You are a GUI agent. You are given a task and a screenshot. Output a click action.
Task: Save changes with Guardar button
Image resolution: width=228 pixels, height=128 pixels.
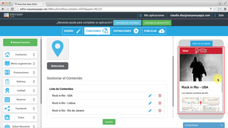[x=109, y=122]
